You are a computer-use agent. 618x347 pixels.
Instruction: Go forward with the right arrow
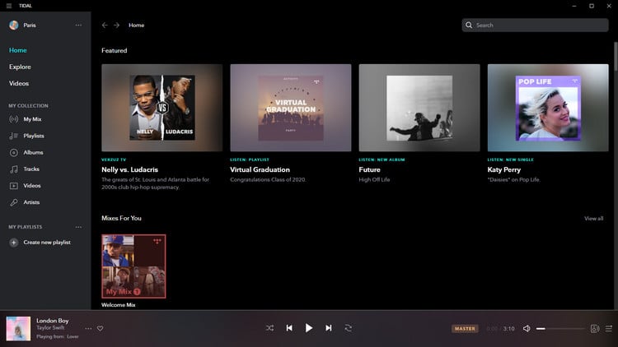(116, 25)
